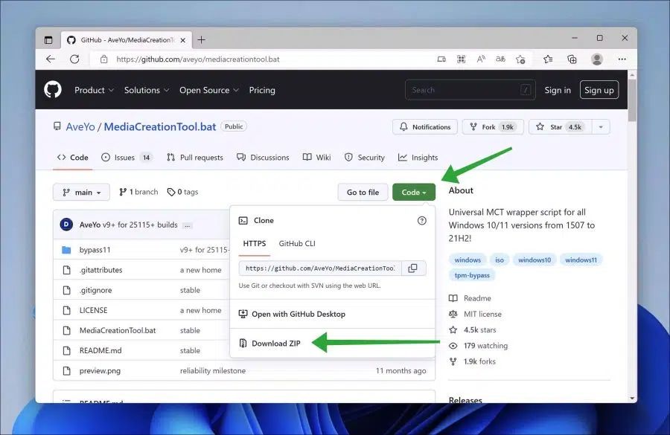This screenshot has height=435, width=670.
Task: Open the main branch selector
Action: 81,192
